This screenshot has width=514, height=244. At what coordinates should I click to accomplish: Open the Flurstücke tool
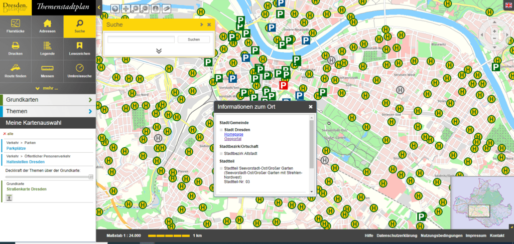tap(16, 26)
